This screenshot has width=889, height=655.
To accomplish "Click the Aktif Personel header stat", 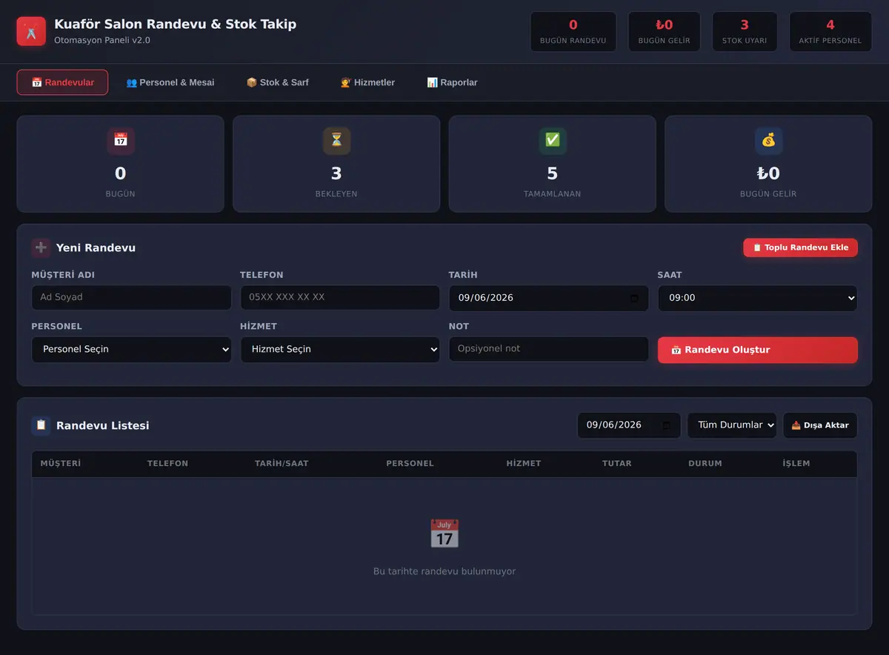I will (830, 32).
